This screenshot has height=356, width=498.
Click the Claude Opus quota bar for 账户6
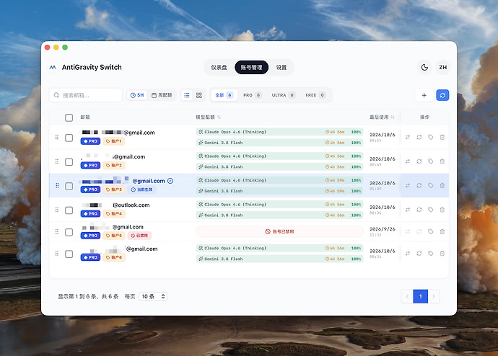tap(279, 248)
